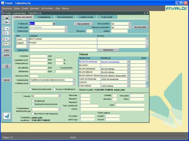The height and width of the screenshot is (141, 189).
Task: Click the MUUT tuotteet name field
Action: (63, 39)
